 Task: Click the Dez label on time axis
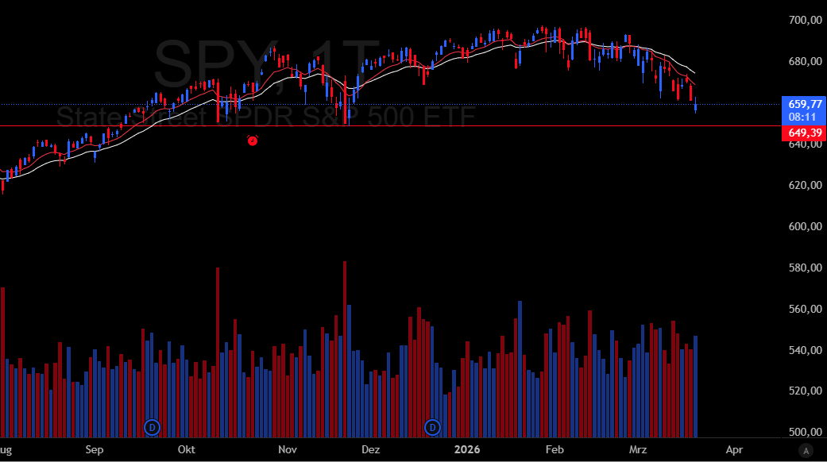pyautogui.click(x=371, y=450)
